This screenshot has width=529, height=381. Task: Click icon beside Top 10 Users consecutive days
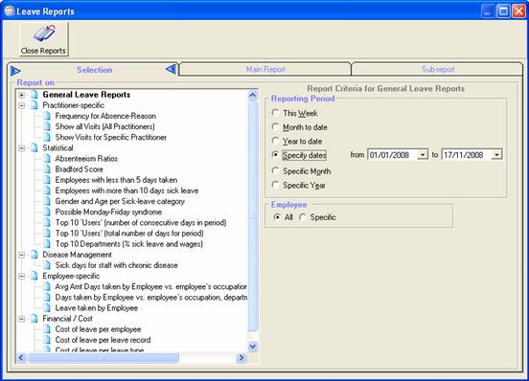point(47,223)
